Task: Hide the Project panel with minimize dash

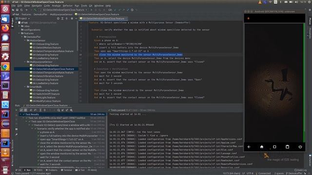Action: (x=76, y=18)
